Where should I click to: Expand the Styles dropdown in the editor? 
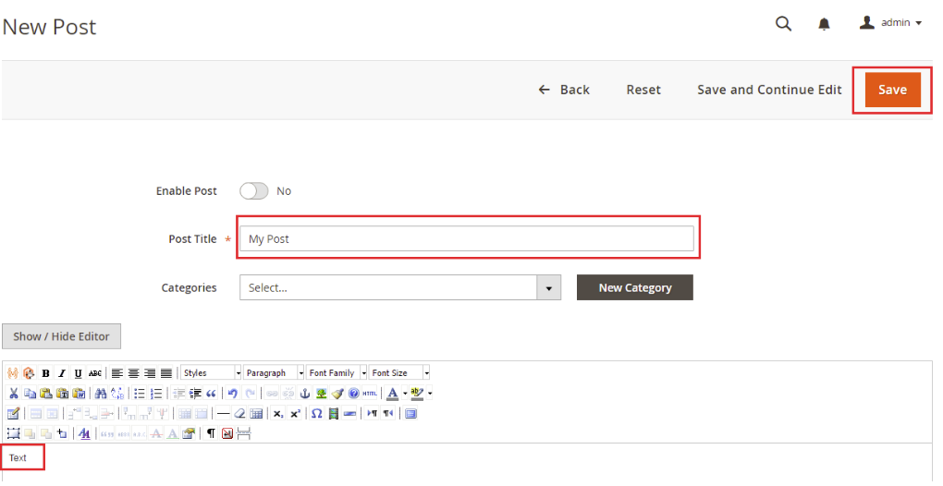click(x=211, y=373)
